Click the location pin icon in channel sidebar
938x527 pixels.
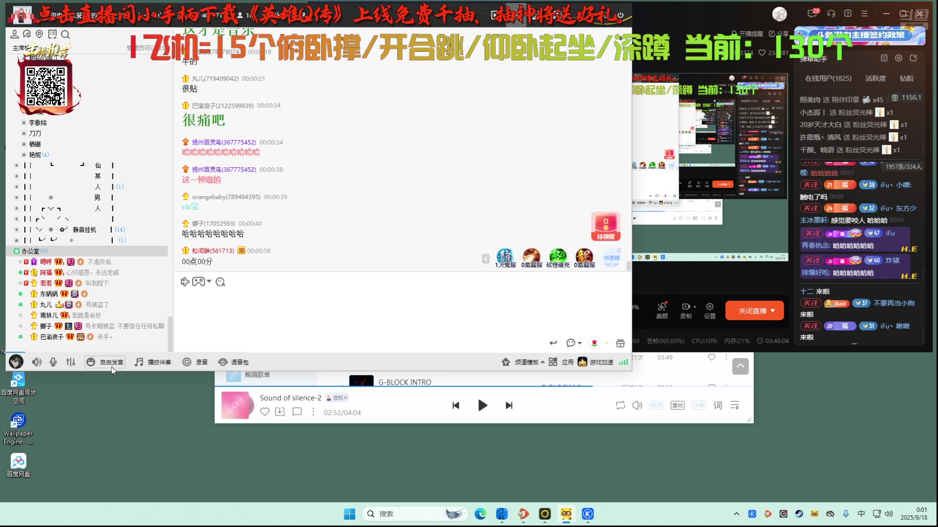click(40, 34)
